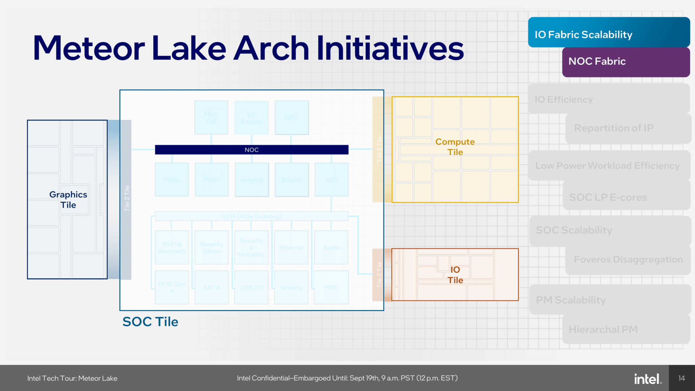The image size is (695, 391).
Task: Click the Graphics Tile block
Action: pyautogui.click(x=67, y=199)
